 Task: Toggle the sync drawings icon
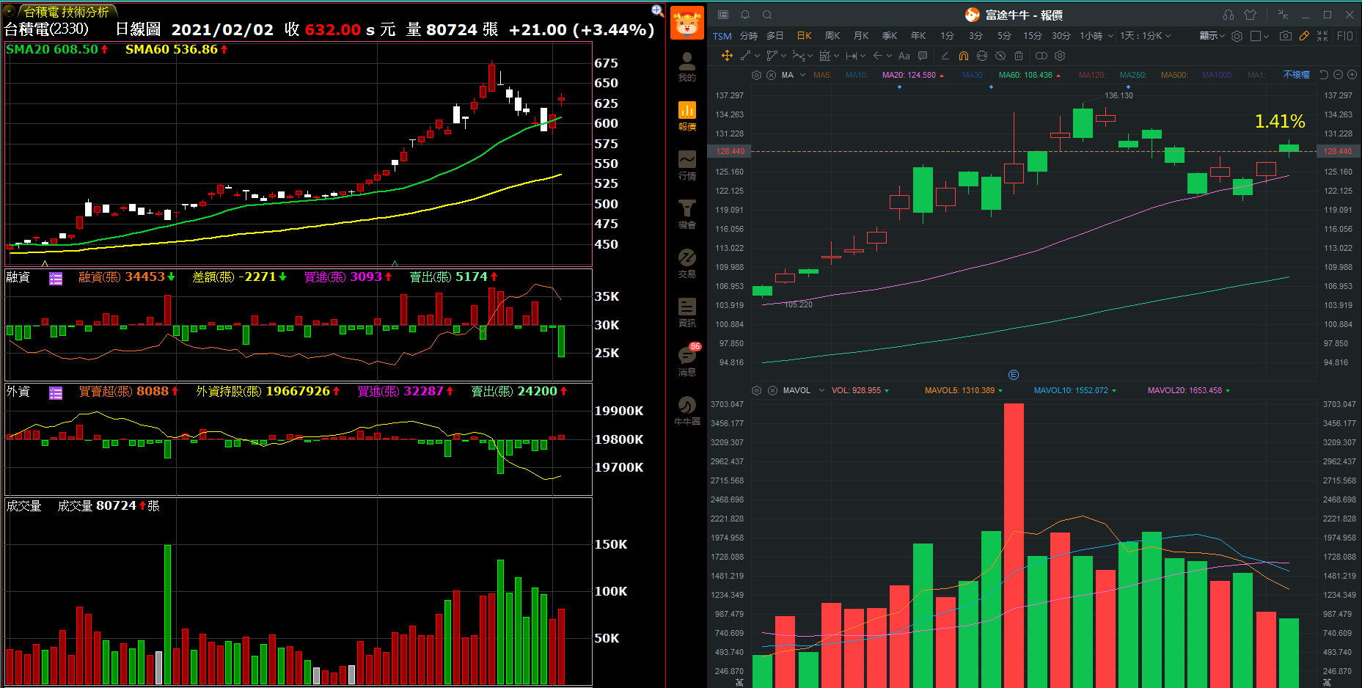click(982, 56)
